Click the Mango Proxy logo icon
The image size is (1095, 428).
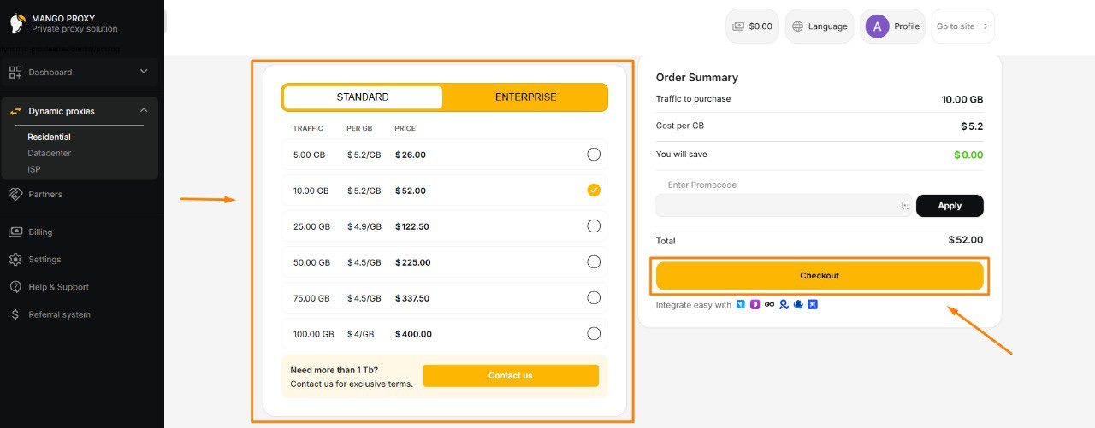coord(15,23)
